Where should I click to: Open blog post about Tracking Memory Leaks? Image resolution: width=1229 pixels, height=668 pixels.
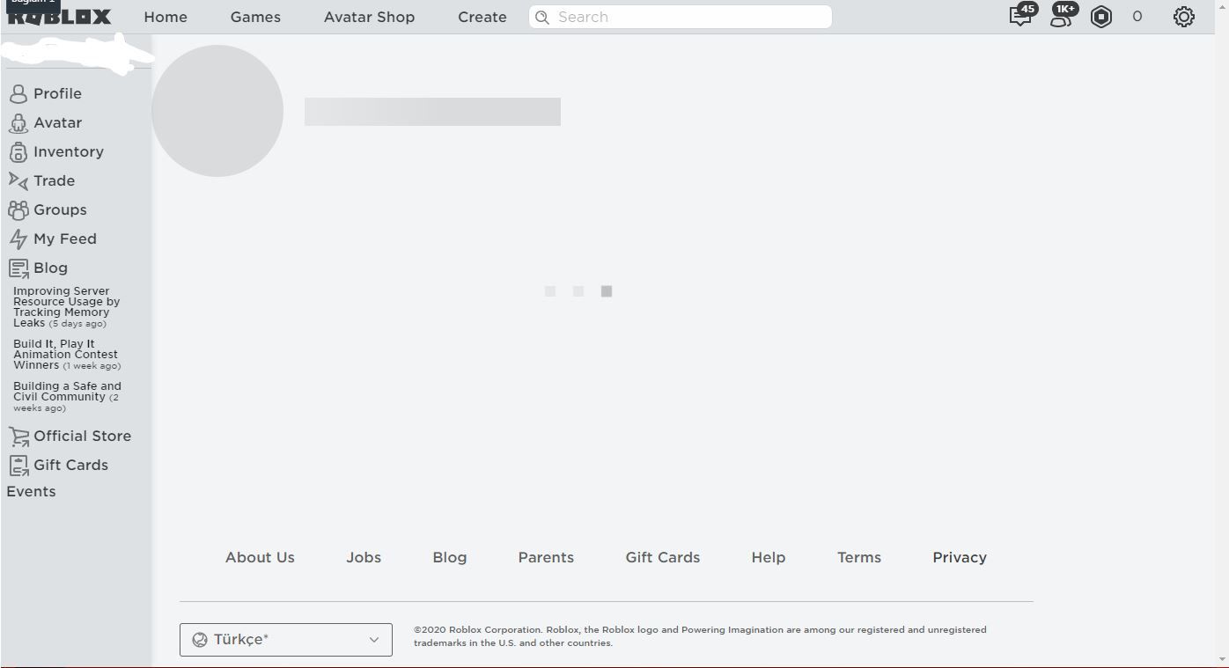[x=66, y=307]
